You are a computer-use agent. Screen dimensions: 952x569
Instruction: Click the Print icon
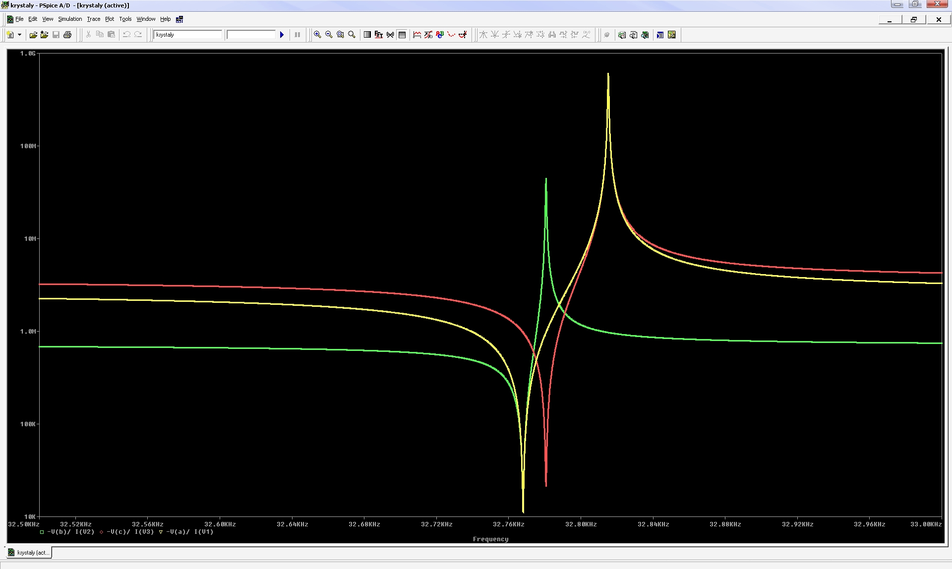(x=67, y=35)
